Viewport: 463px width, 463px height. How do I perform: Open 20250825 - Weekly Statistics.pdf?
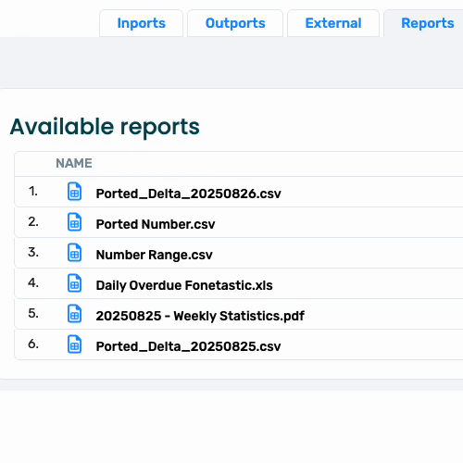(x=200, y=316)
